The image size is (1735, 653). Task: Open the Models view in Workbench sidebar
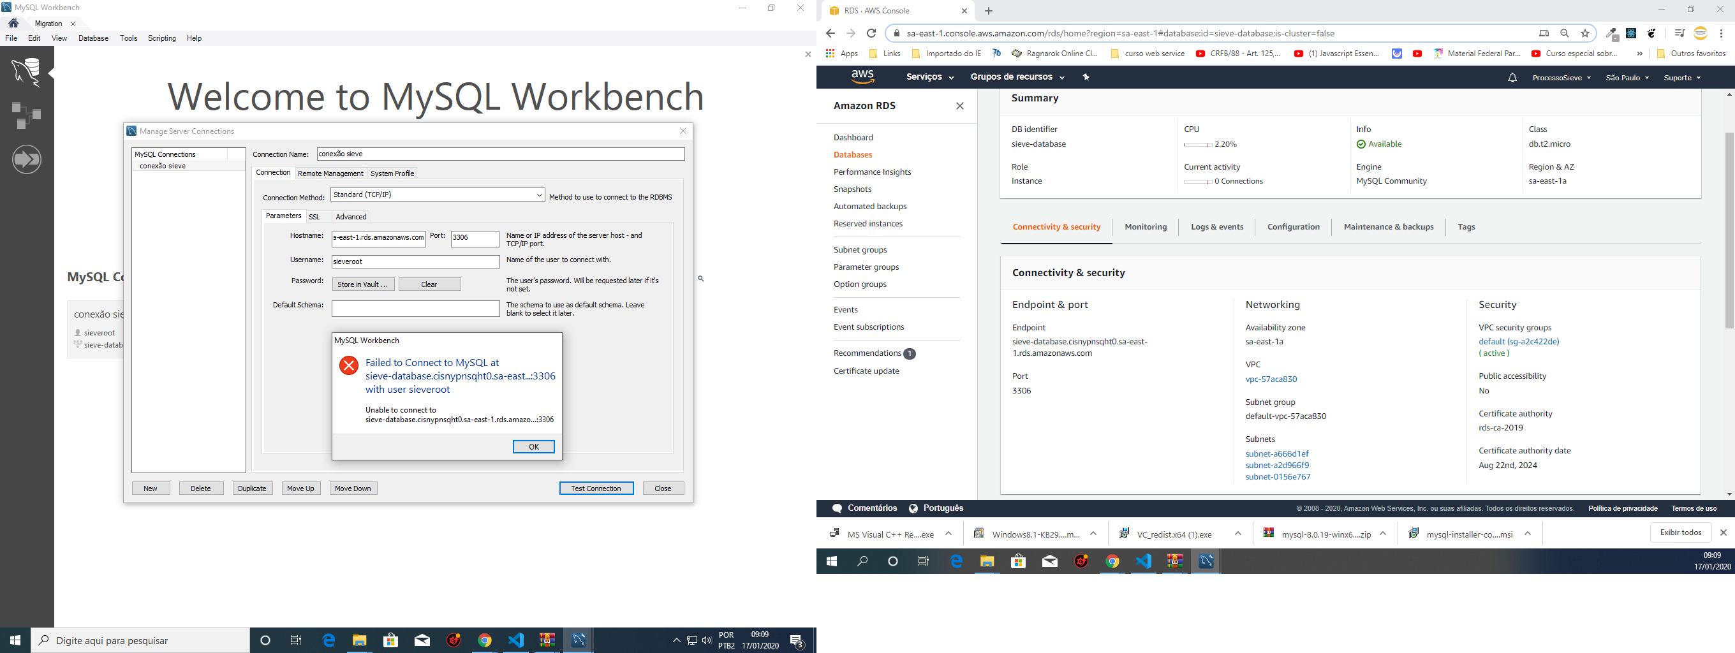26,115
